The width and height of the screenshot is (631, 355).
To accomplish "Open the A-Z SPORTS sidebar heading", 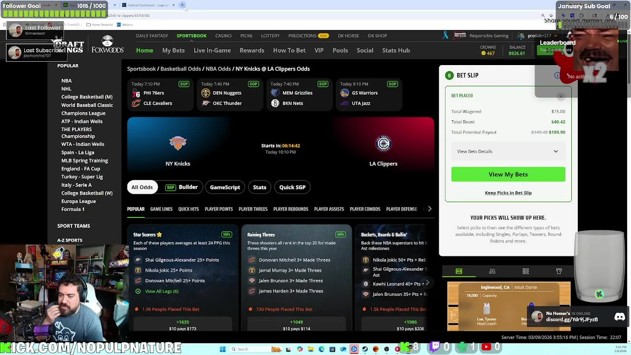I will tap(70, 240).
